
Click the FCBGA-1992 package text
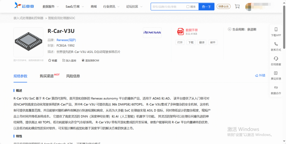(65, 46)
